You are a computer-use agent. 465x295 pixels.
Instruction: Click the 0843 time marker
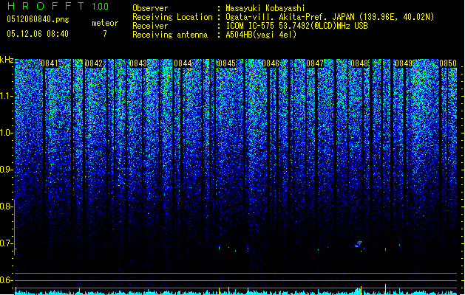[x=138, y=63]
